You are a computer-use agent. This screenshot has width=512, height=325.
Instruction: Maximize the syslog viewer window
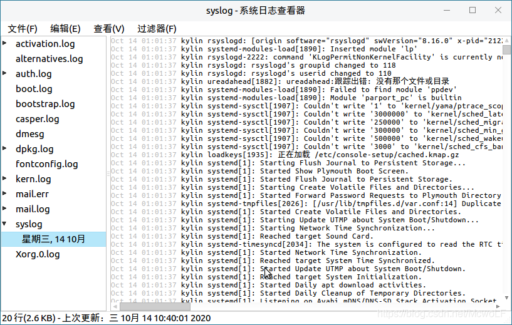pyautogui.click(x=473, y=11)
